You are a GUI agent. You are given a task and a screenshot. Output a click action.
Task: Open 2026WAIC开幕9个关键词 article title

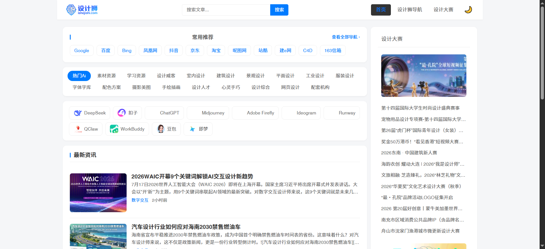[192, 176]
